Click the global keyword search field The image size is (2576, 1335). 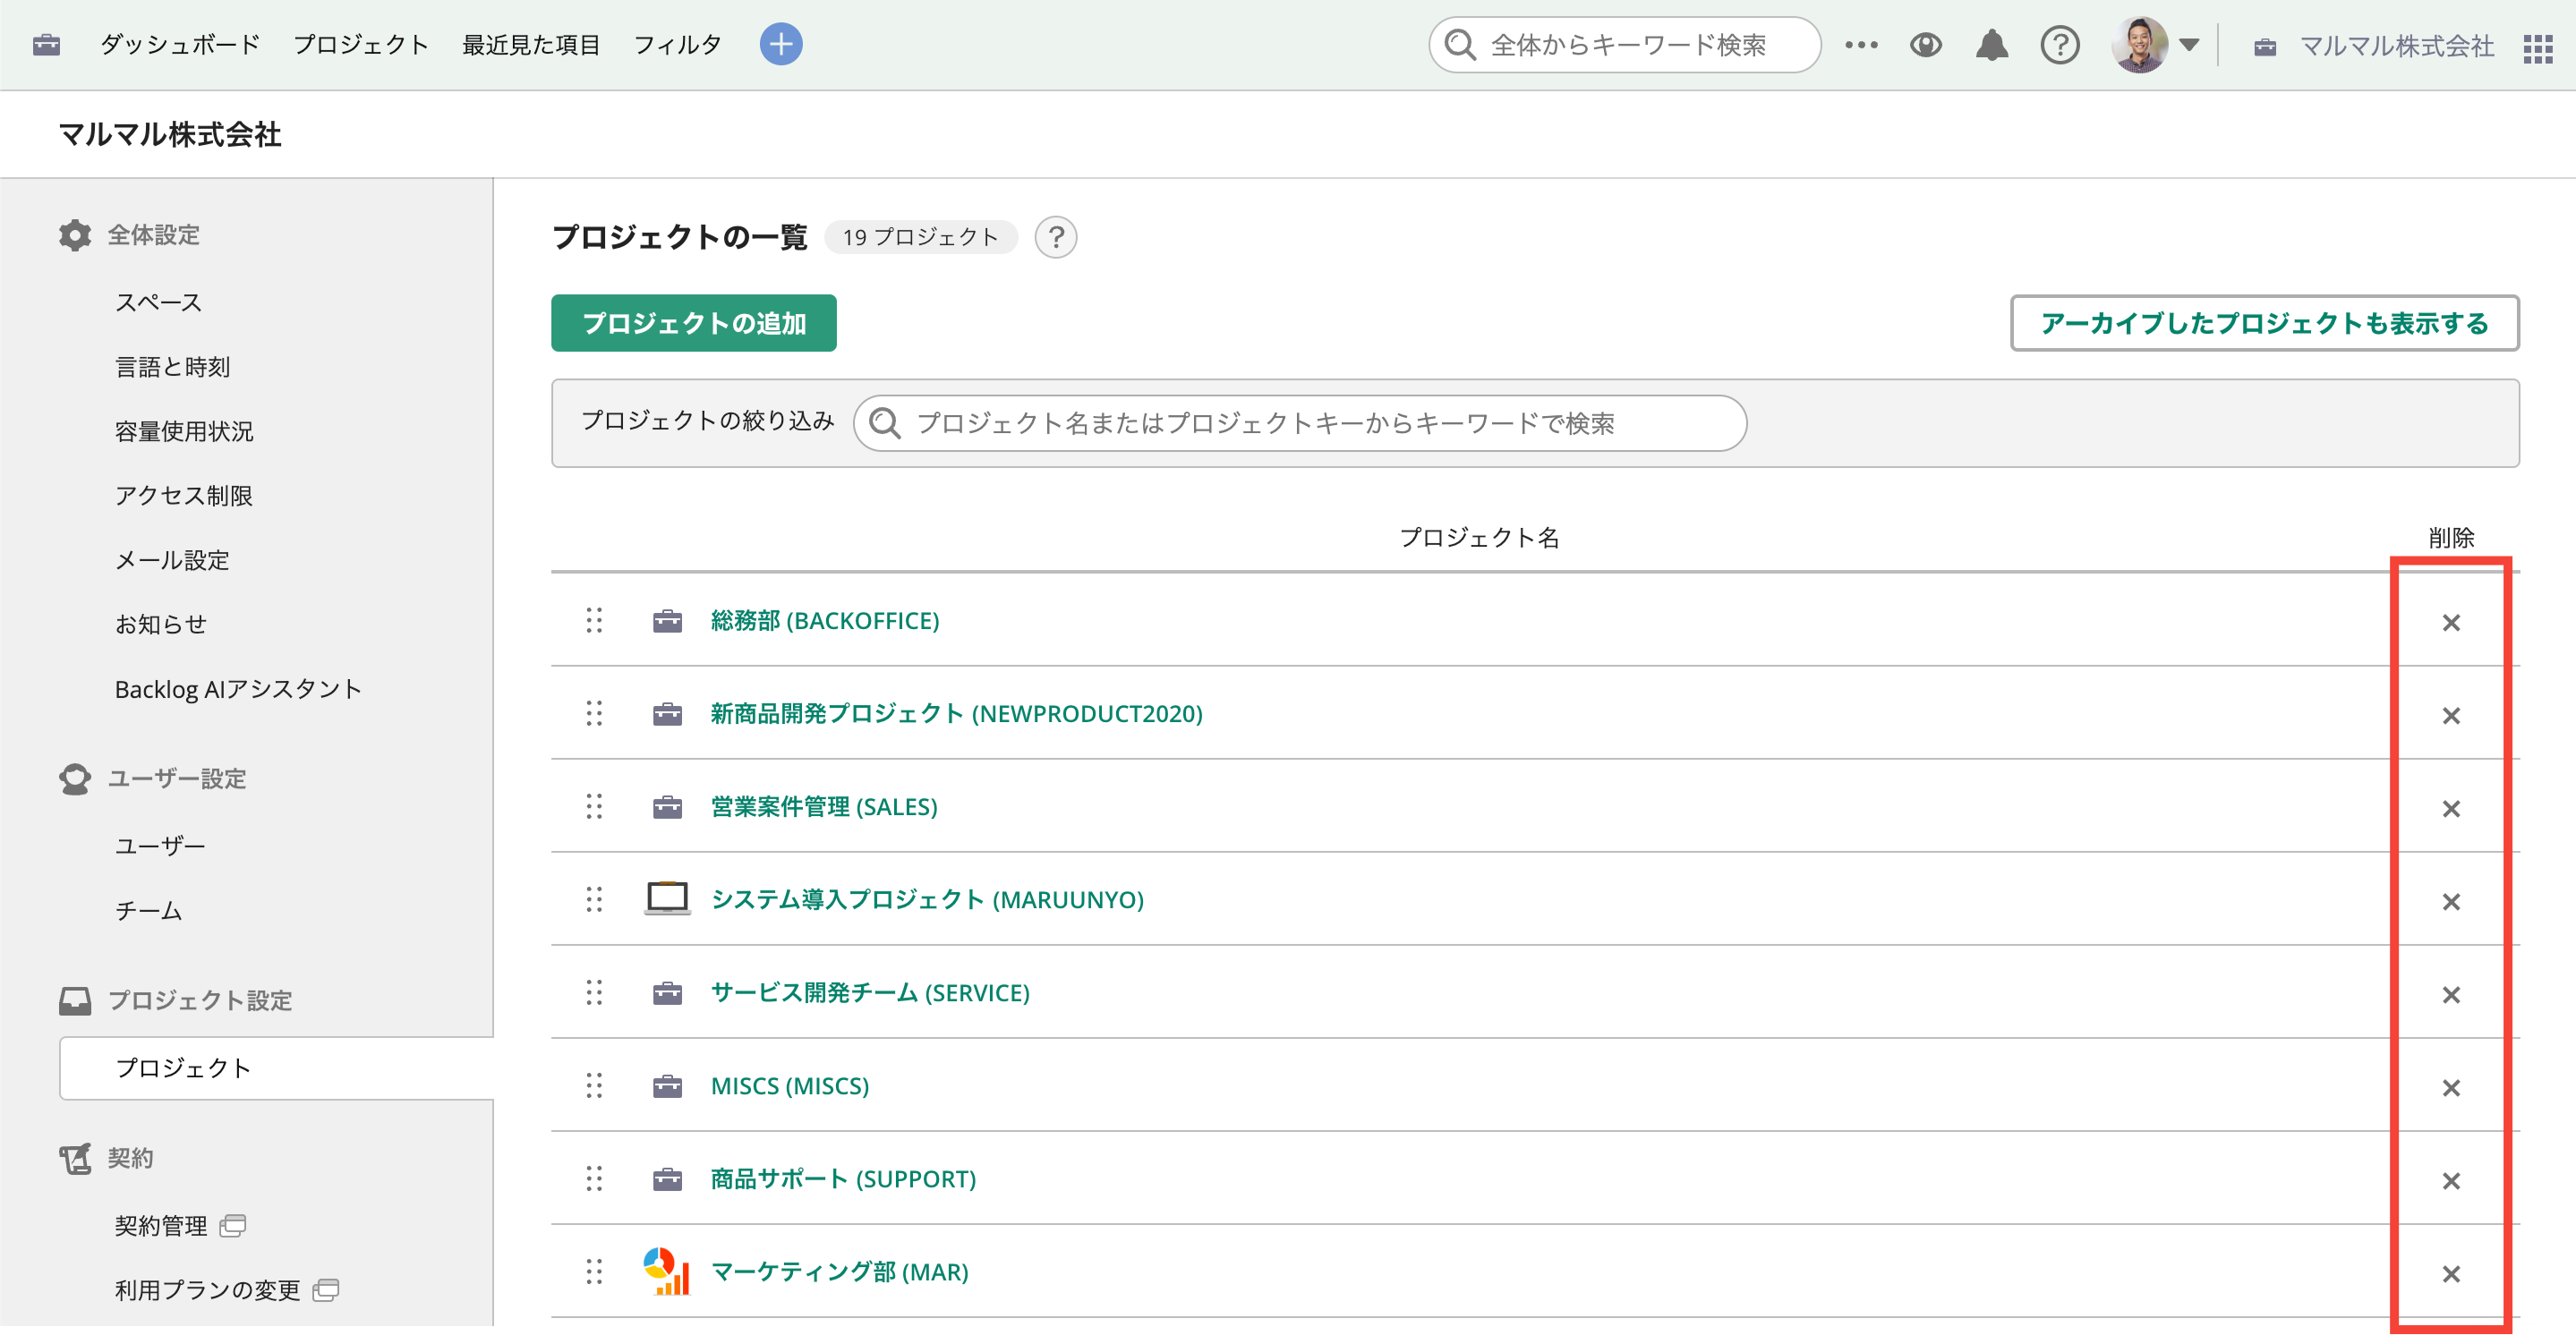[1624, 45]
